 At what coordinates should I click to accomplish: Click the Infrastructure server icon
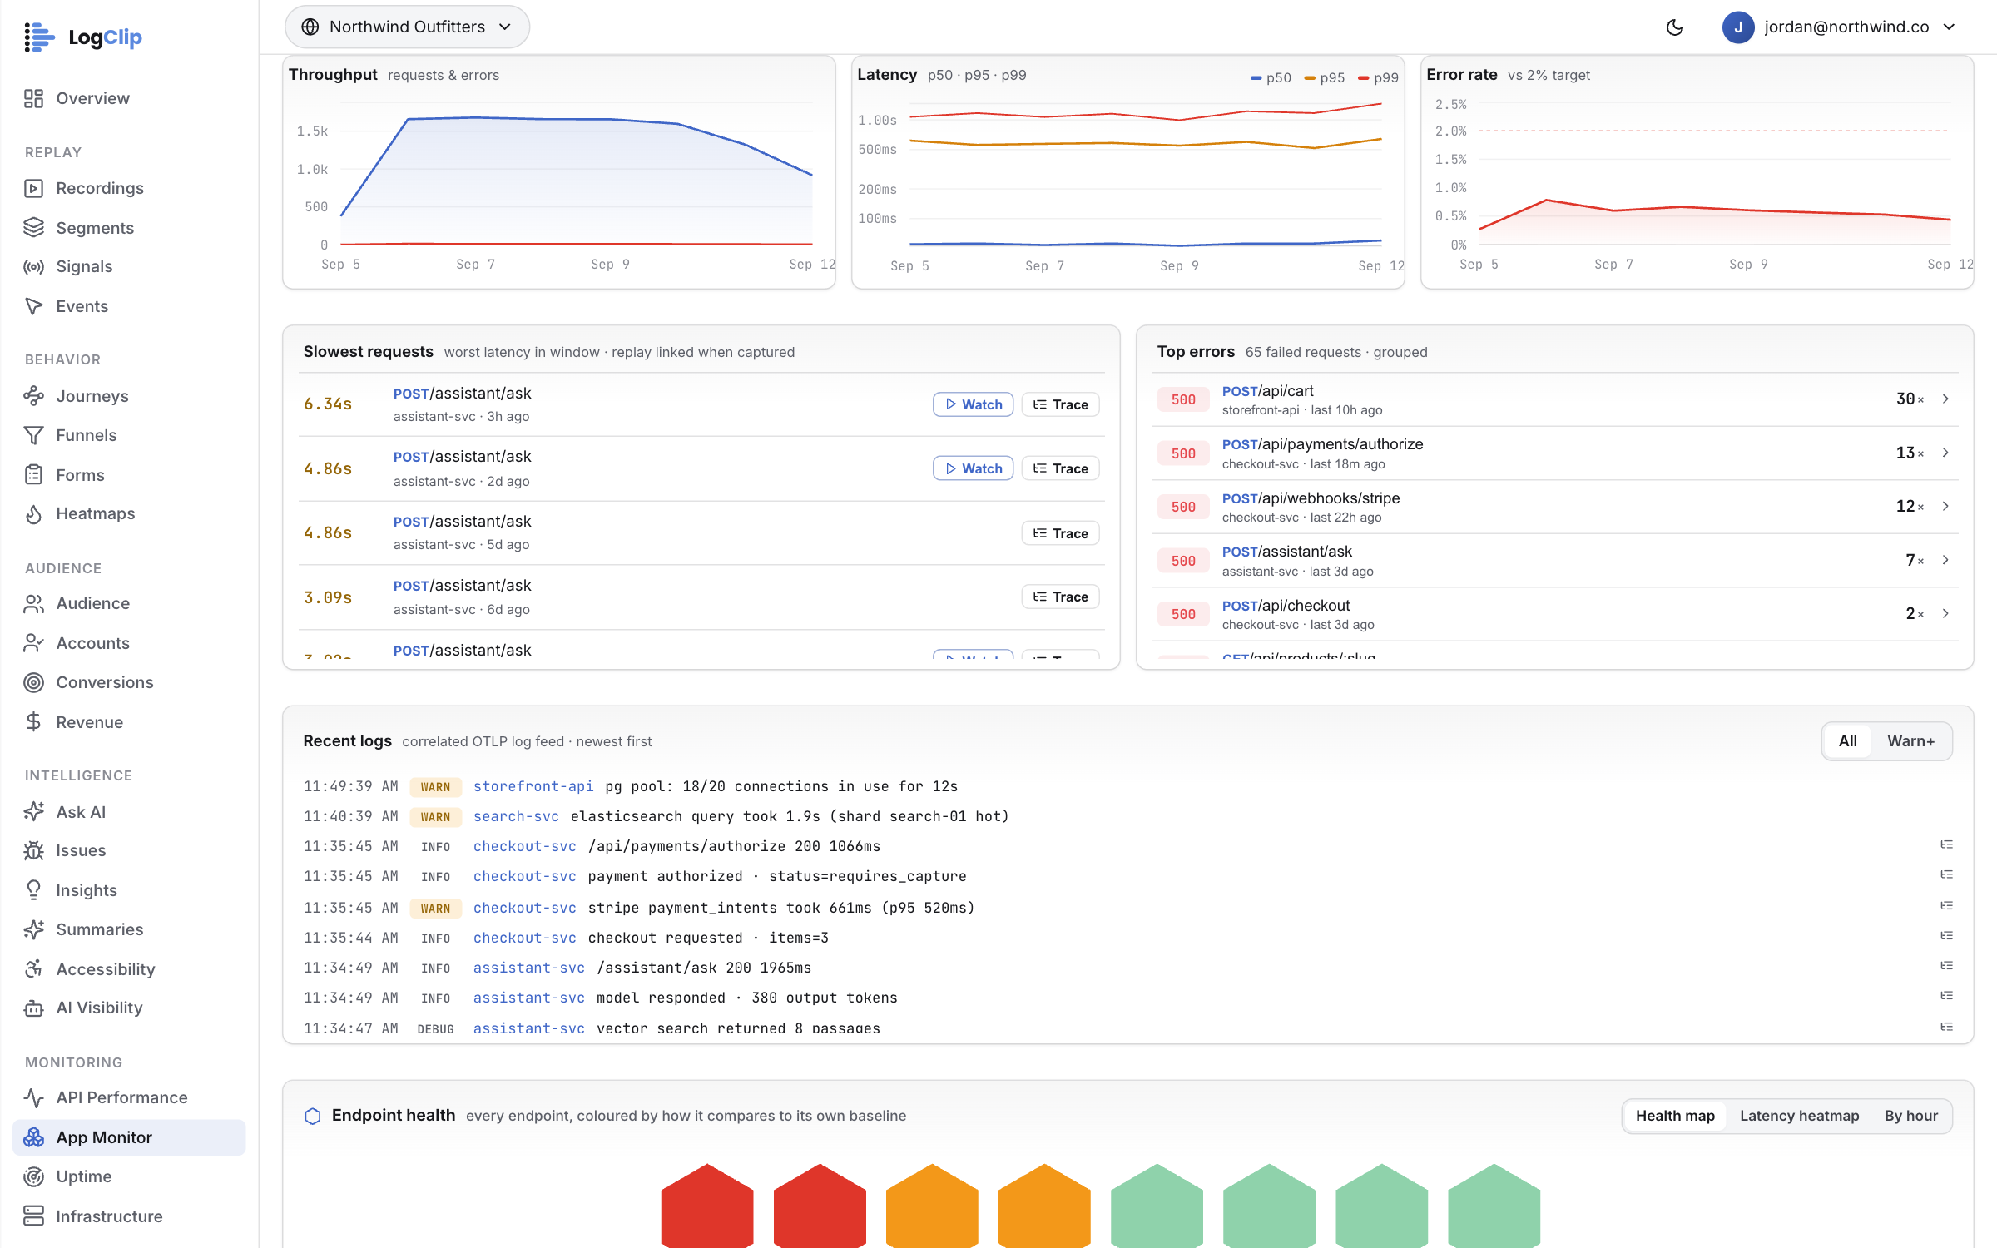33,1216
